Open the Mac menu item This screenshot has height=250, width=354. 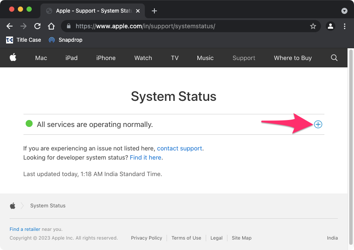tap(41, 58)
